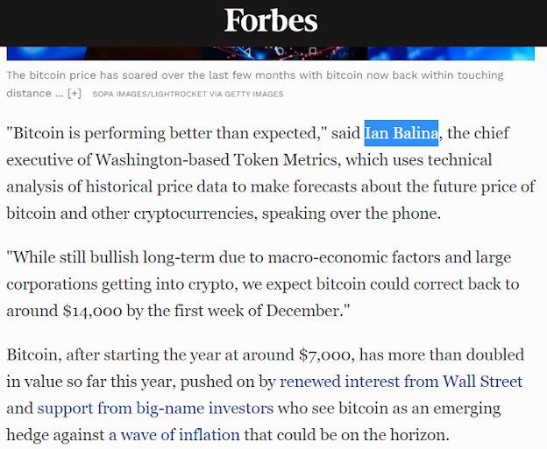The height and width of the screenshot is (449, 547).
Task: Click the Forbes logo in header
Action: (x=271, y=21)
